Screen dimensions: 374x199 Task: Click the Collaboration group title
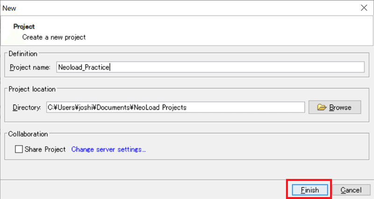[28, 134]
